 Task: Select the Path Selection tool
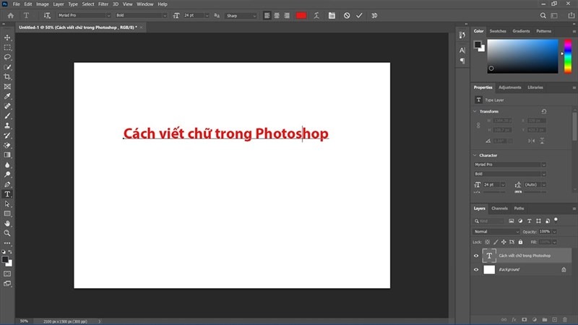[7, 204]
